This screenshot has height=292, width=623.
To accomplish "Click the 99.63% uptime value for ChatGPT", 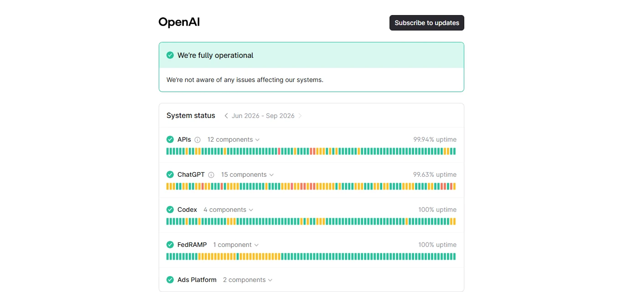I will (435, 174).
